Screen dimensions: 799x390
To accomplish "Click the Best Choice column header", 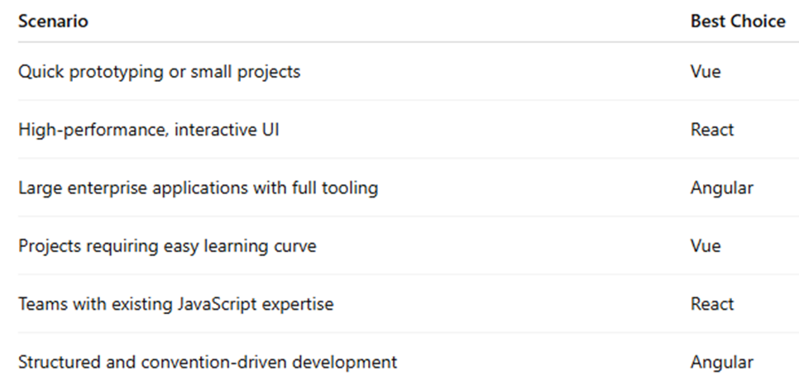I will click(x=738, y=22).
